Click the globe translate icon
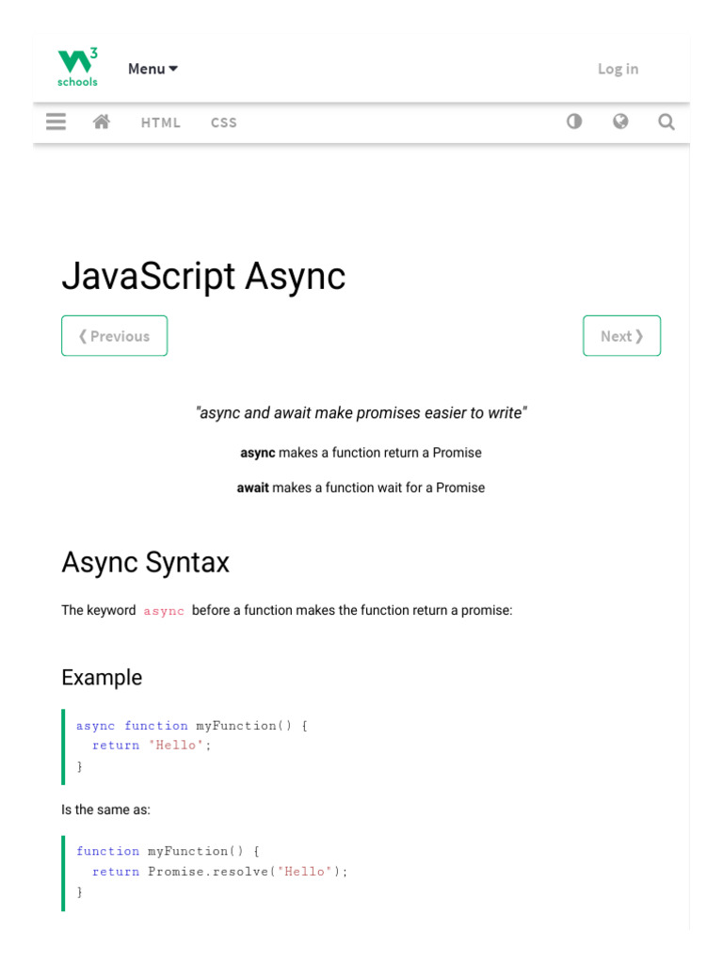Image resolution: width=723 pixels, height=964 pixels. 620,121
